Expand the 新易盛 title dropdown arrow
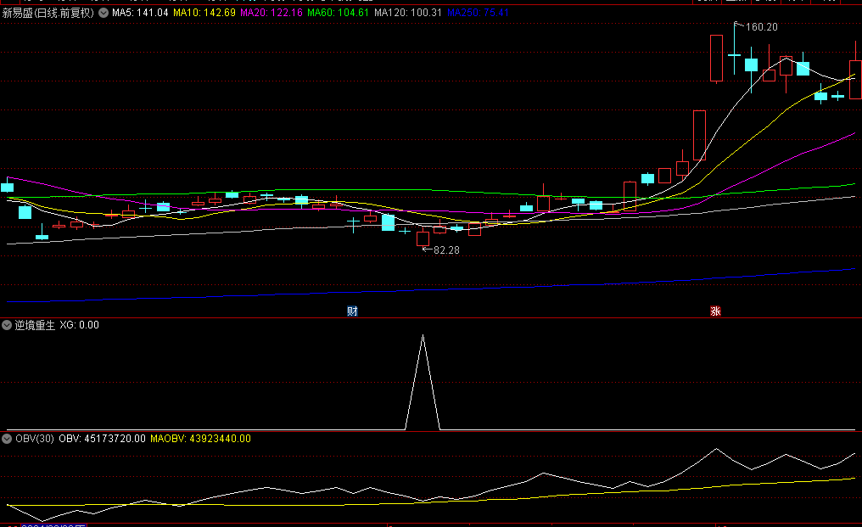 (104, 13)
